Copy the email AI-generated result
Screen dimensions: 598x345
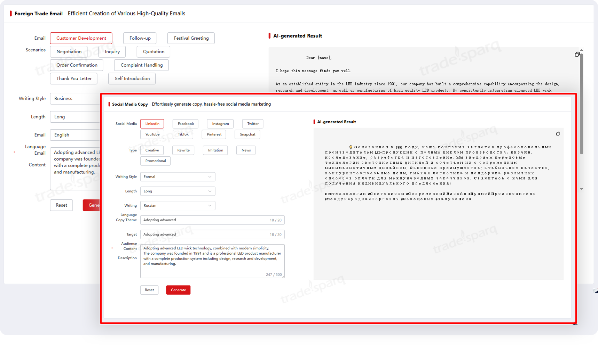coord(577,54)
